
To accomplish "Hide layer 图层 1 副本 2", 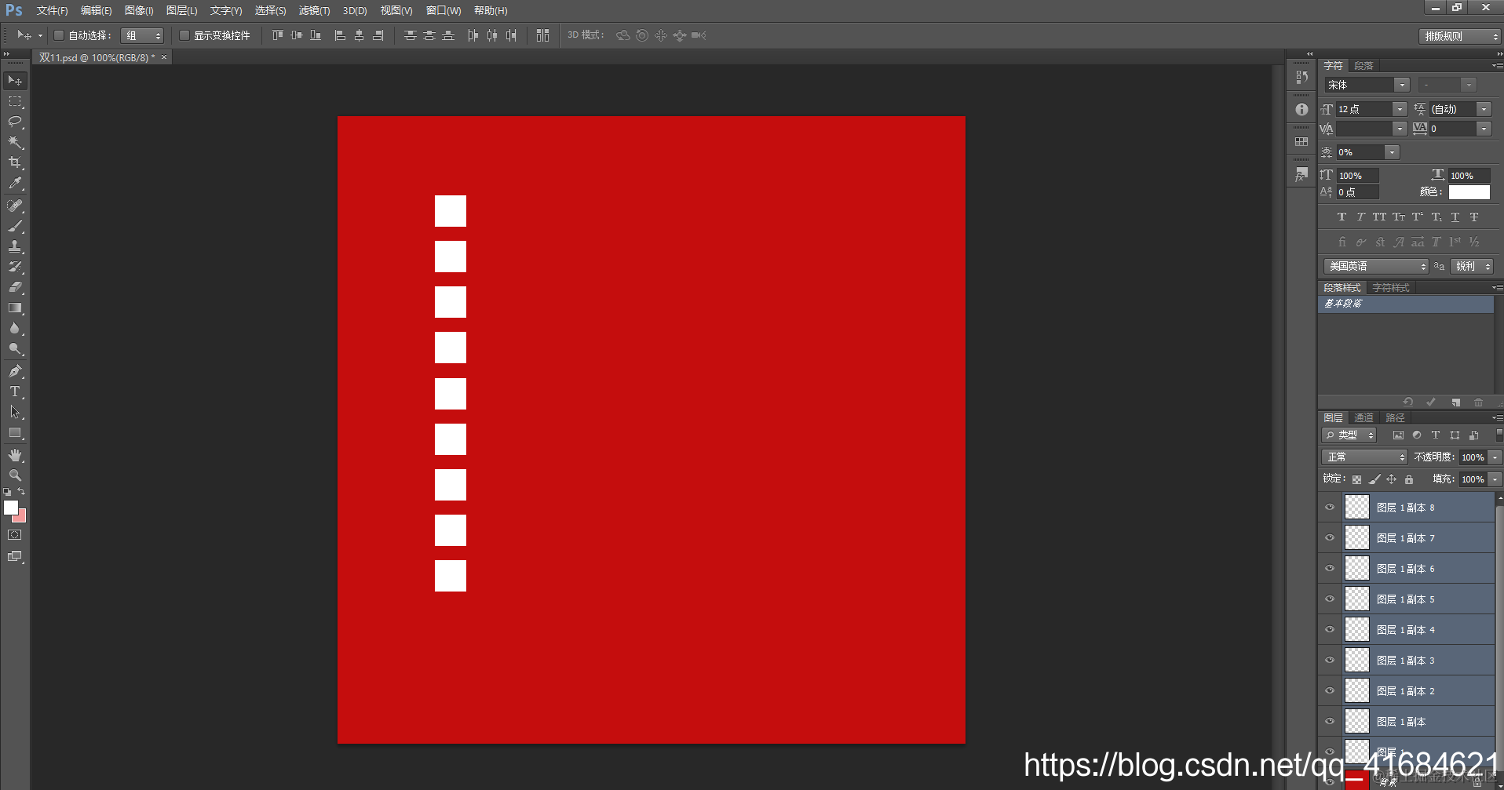I will click(x=1330, y=691).
